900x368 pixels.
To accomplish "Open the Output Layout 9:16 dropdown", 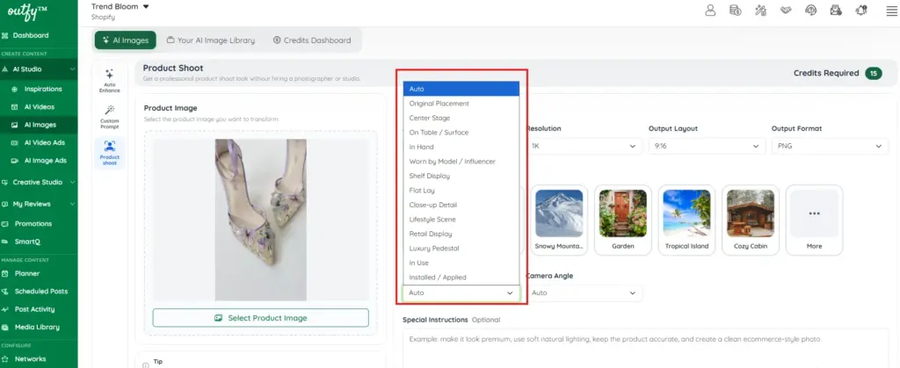I will coord(707,146).
